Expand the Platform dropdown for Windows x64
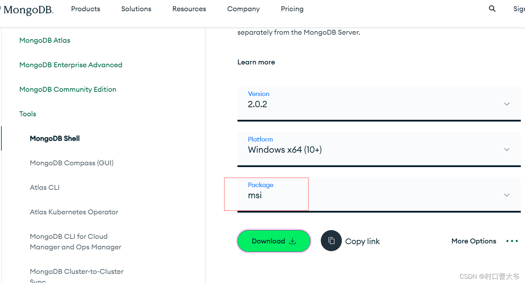 (x=506, y=150)
